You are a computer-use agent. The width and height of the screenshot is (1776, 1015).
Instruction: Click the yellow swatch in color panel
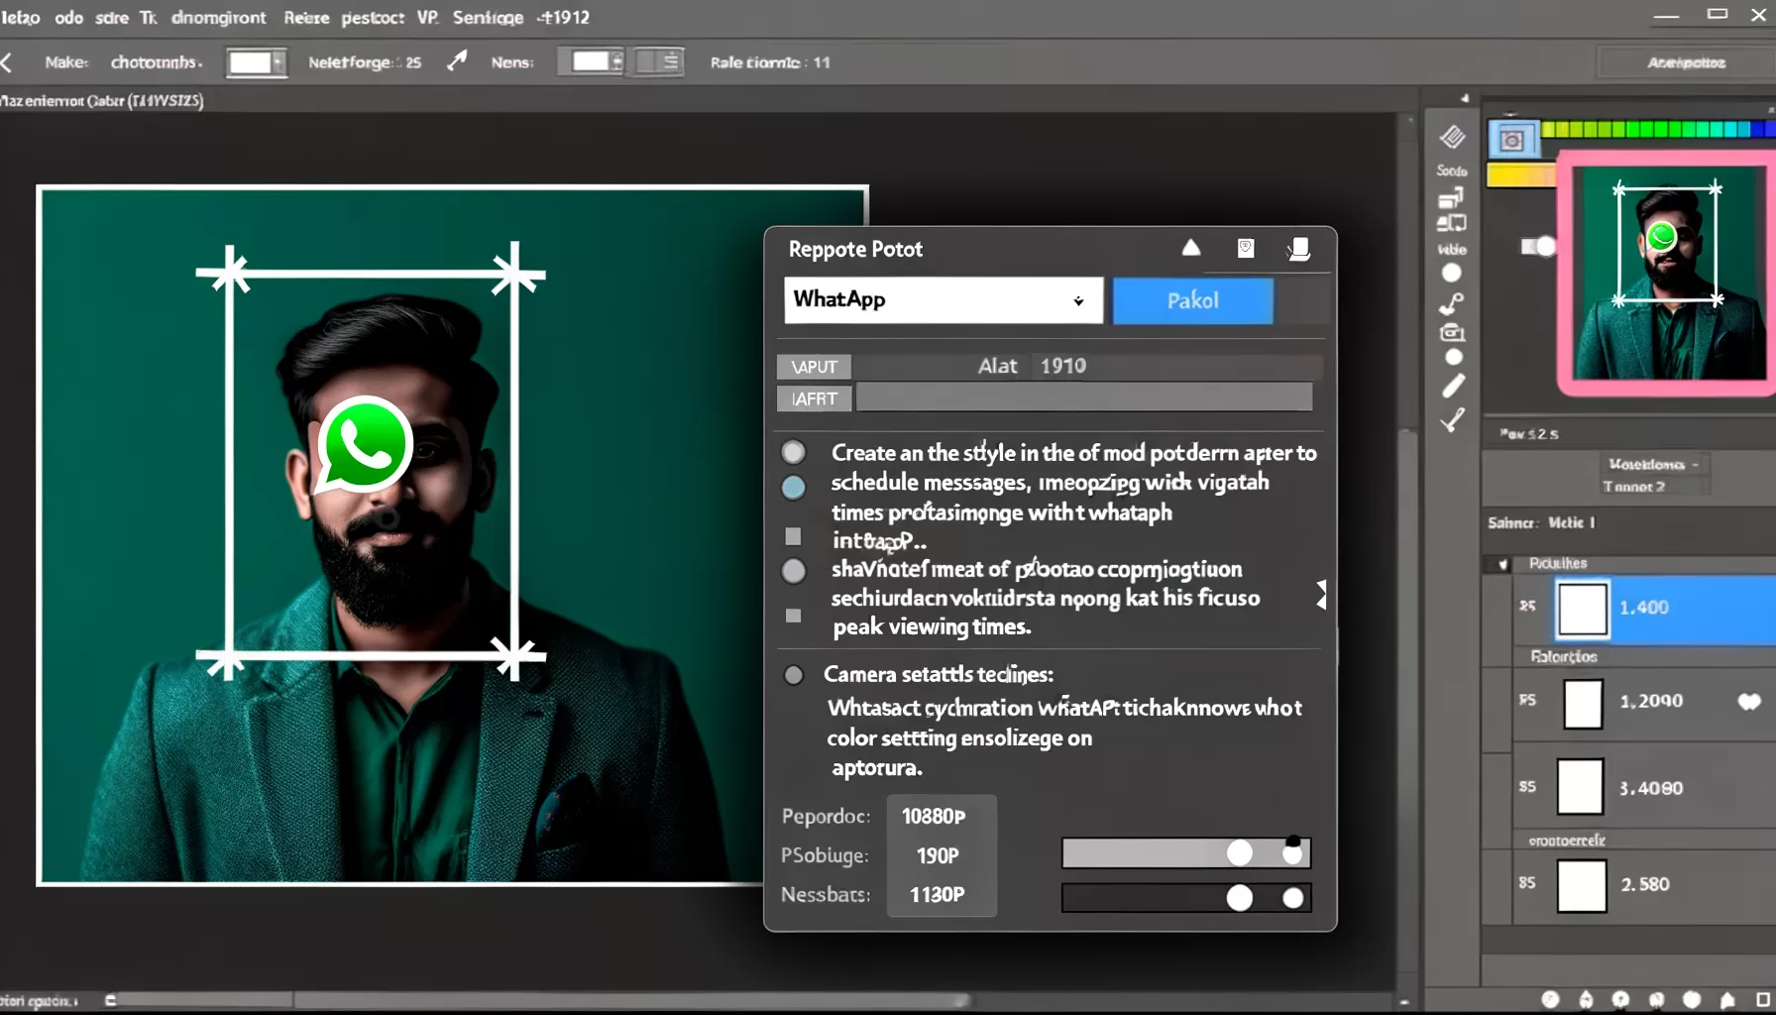click(1521, 175)
